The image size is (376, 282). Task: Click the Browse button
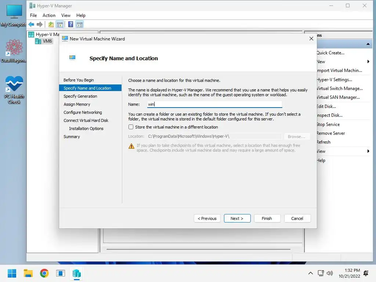(296, 137)
